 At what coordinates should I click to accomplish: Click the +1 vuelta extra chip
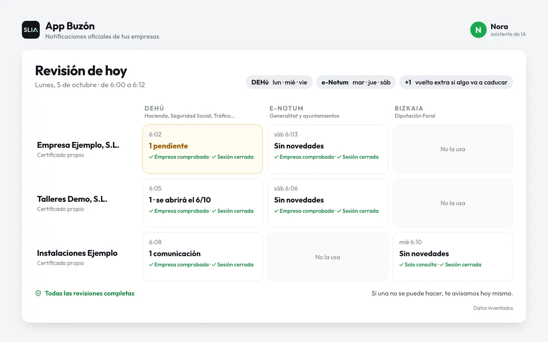(x=456, y=82)
